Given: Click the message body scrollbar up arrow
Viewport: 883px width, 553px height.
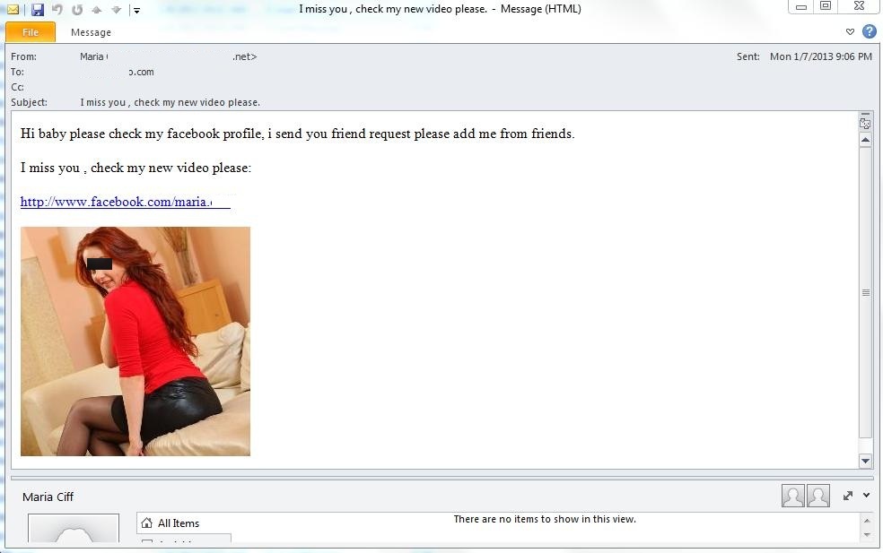Looking at the screenshot, I should click(x=866, y=140).
